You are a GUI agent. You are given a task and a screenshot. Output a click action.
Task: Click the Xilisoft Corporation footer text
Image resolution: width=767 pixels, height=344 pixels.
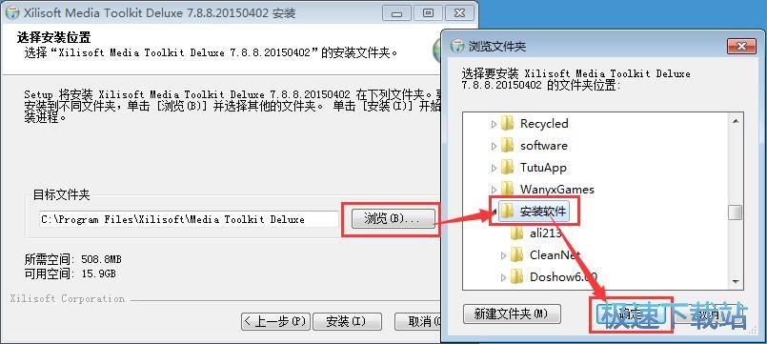click(67, 298)
